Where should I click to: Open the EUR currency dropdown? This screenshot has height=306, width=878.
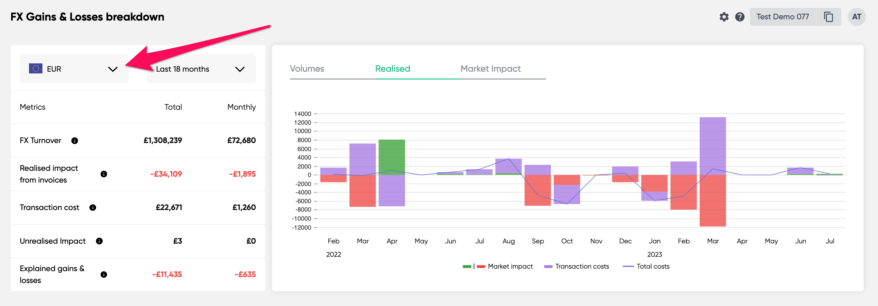pyautogui.click(x=113, y=69)
